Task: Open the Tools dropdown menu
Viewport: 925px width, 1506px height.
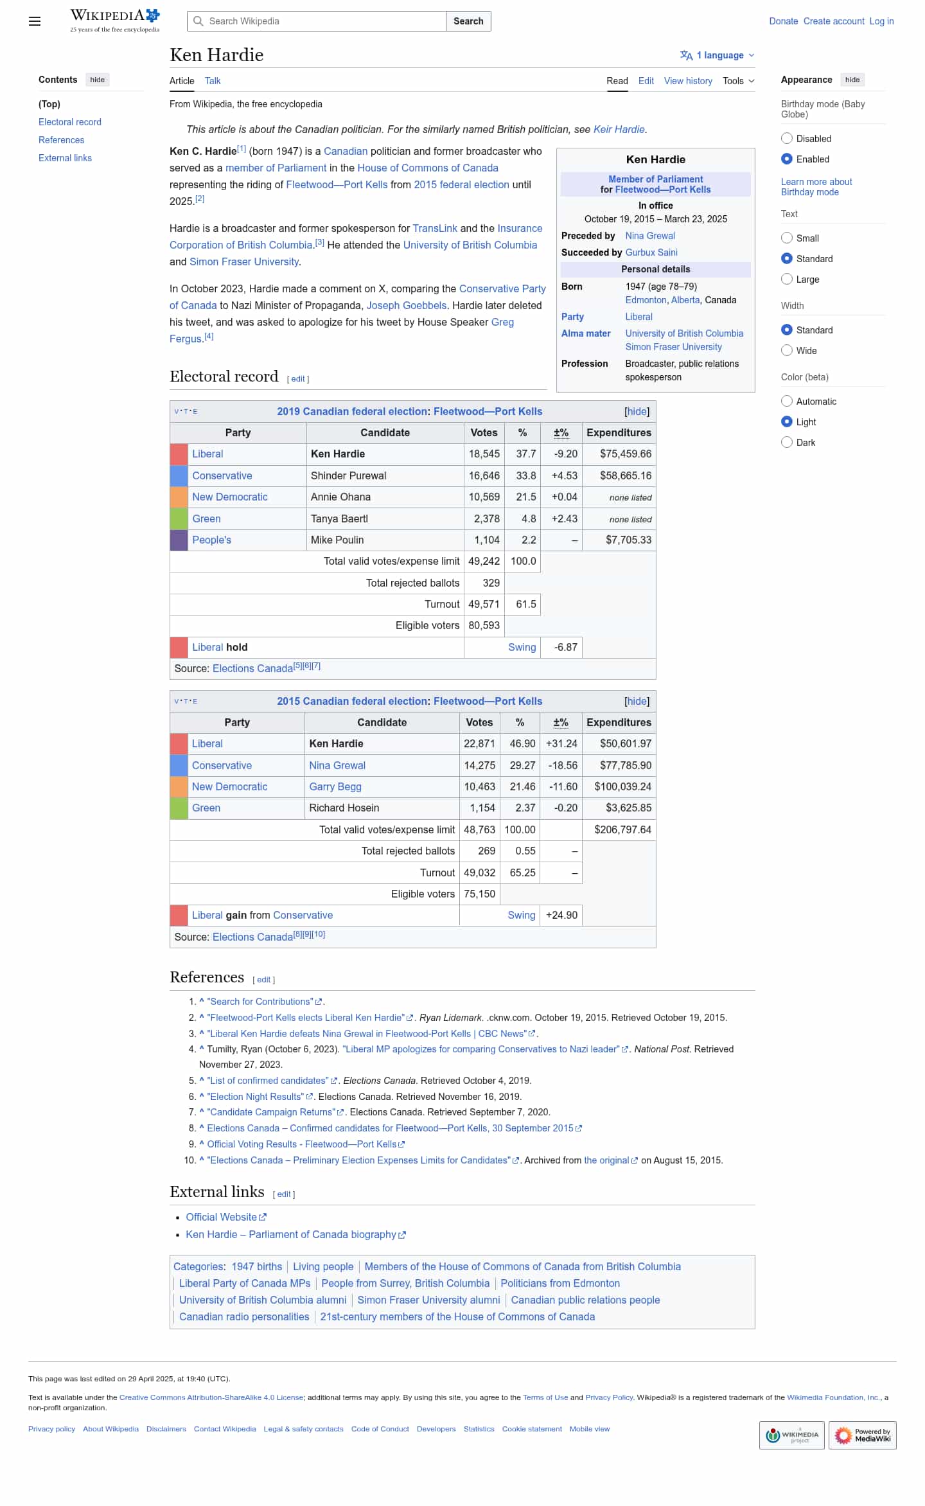Action: (x=739, y=81)
